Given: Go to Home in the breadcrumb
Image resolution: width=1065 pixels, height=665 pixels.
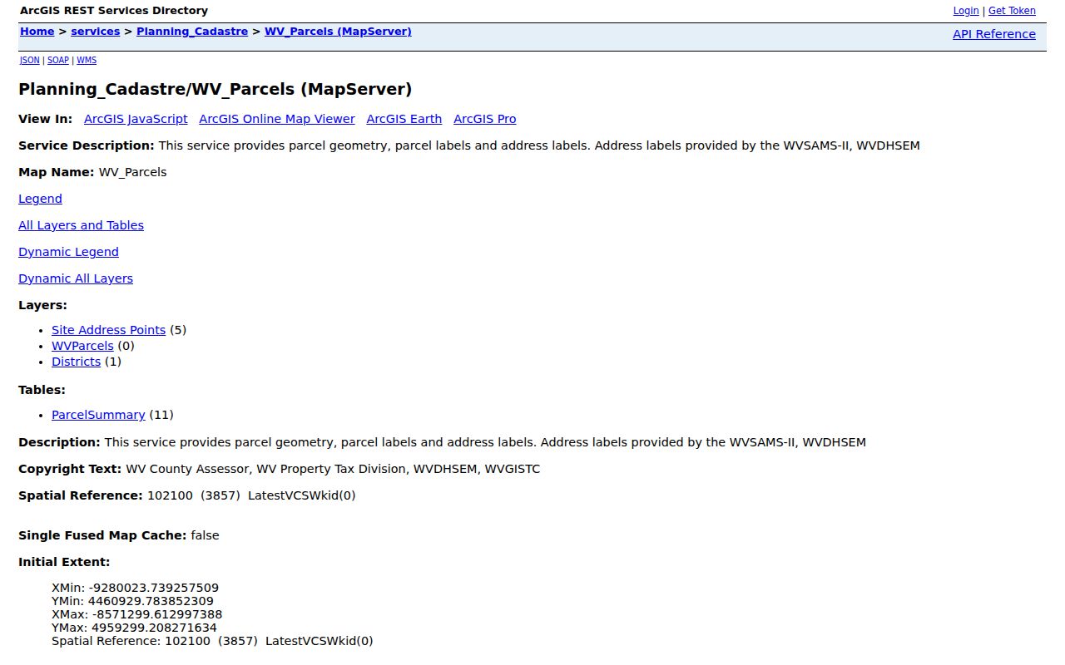Looking at the screenshot, I should pos(37,32).
